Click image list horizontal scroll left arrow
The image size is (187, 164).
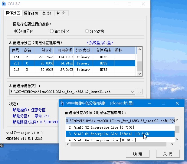68,144
